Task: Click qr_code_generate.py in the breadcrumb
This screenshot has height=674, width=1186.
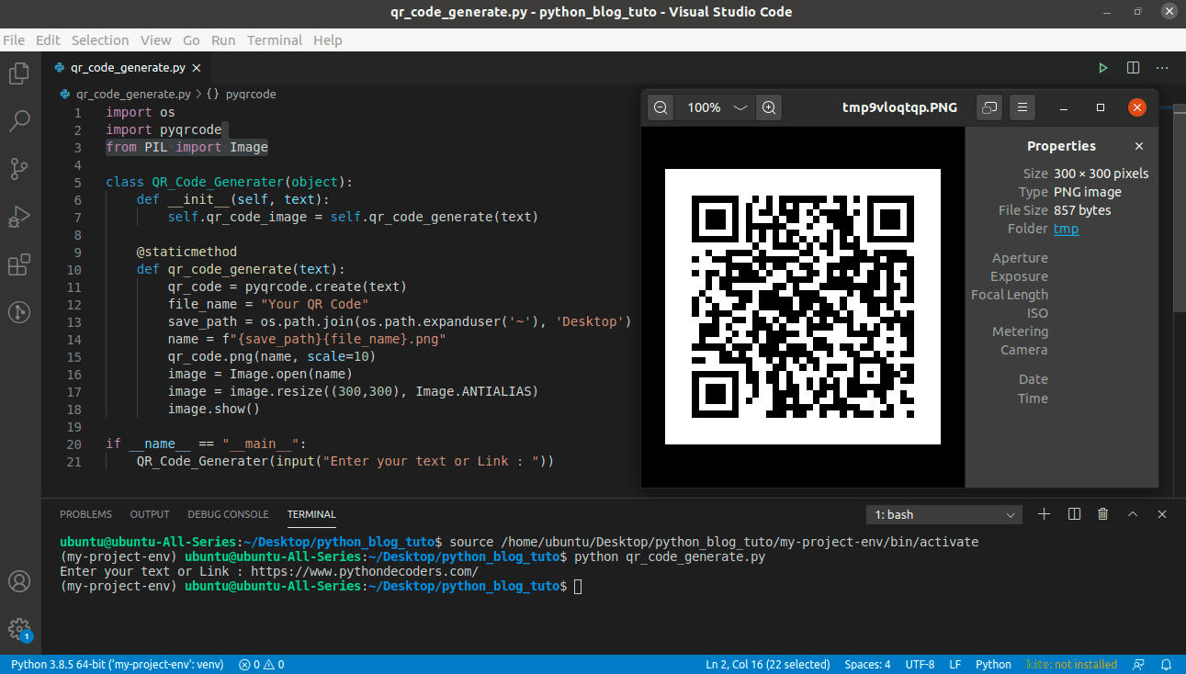Action: [133, 94]
